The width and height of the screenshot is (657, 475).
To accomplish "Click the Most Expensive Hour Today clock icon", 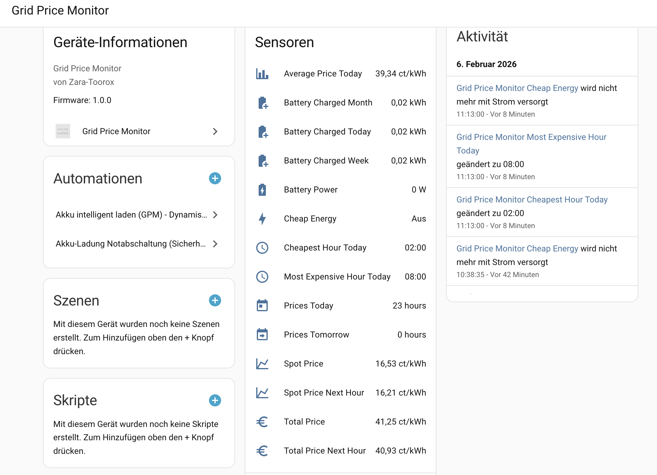I will [x=262, y=277].
